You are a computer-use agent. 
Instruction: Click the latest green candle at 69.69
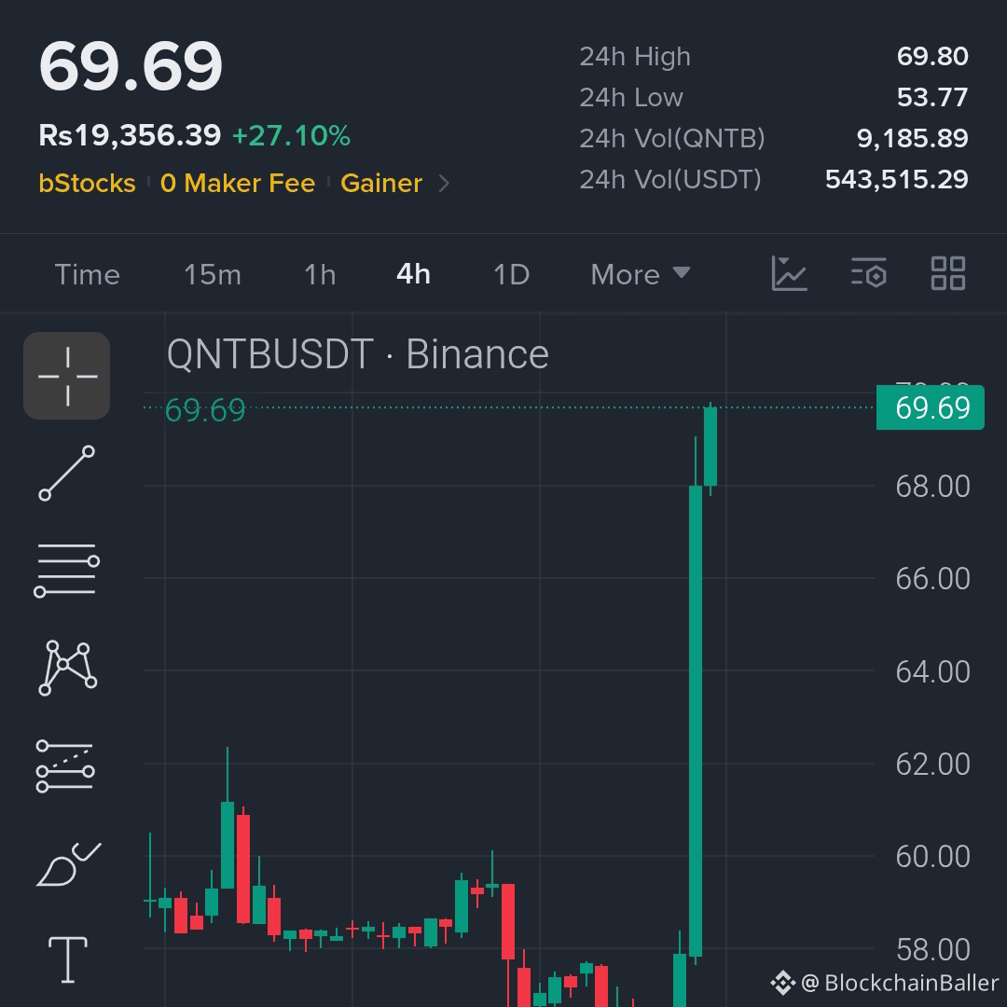710,447
